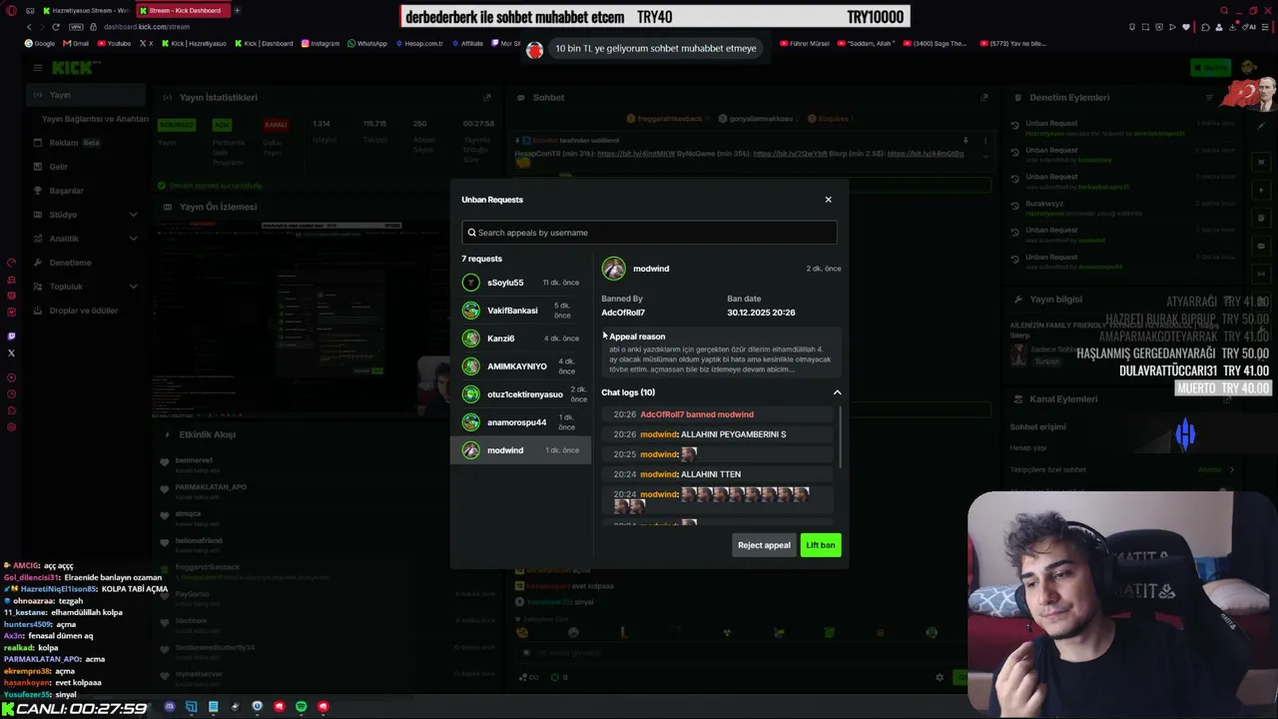1278x719 pixels.
Task: Open Google bookmark
Action: pyautogui.click(x=41, y=44)
